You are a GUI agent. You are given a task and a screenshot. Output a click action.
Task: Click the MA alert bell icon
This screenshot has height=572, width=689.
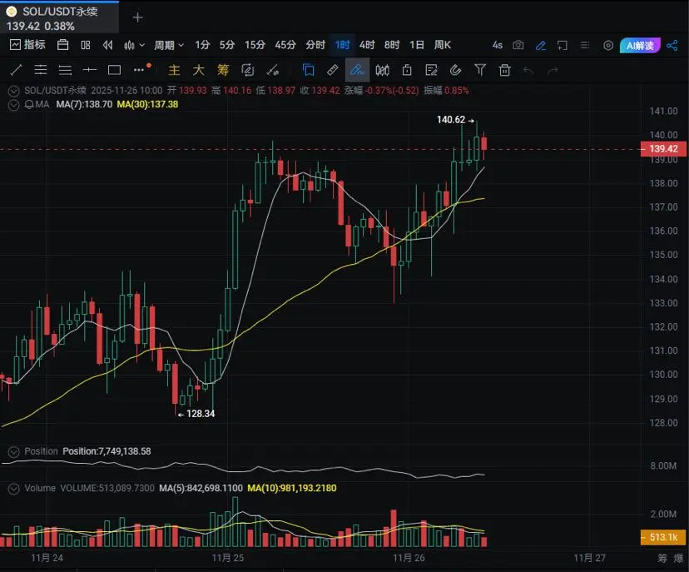pyautogui.click(x=29, y=105)
